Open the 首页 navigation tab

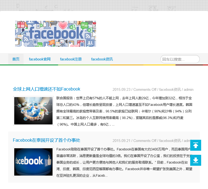[x=16, y=59]
